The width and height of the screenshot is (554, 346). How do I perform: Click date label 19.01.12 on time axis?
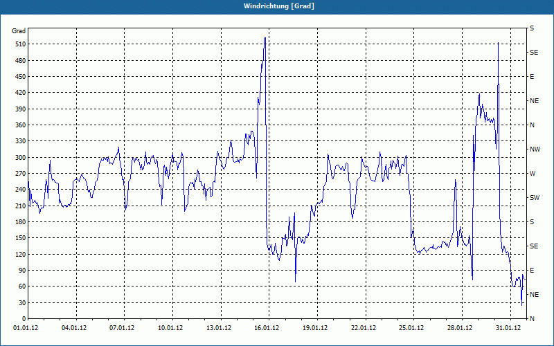[315, 328]
